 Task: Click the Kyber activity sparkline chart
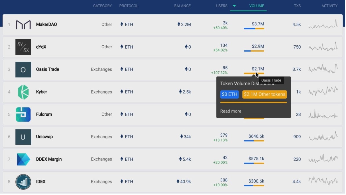tap(323, 91)
